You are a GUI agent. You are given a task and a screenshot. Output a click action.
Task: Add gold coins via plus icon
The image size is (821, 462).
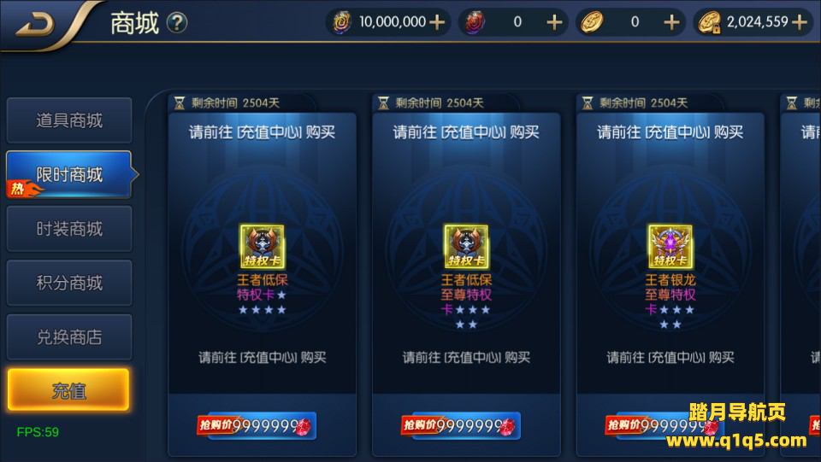(671, 22)
